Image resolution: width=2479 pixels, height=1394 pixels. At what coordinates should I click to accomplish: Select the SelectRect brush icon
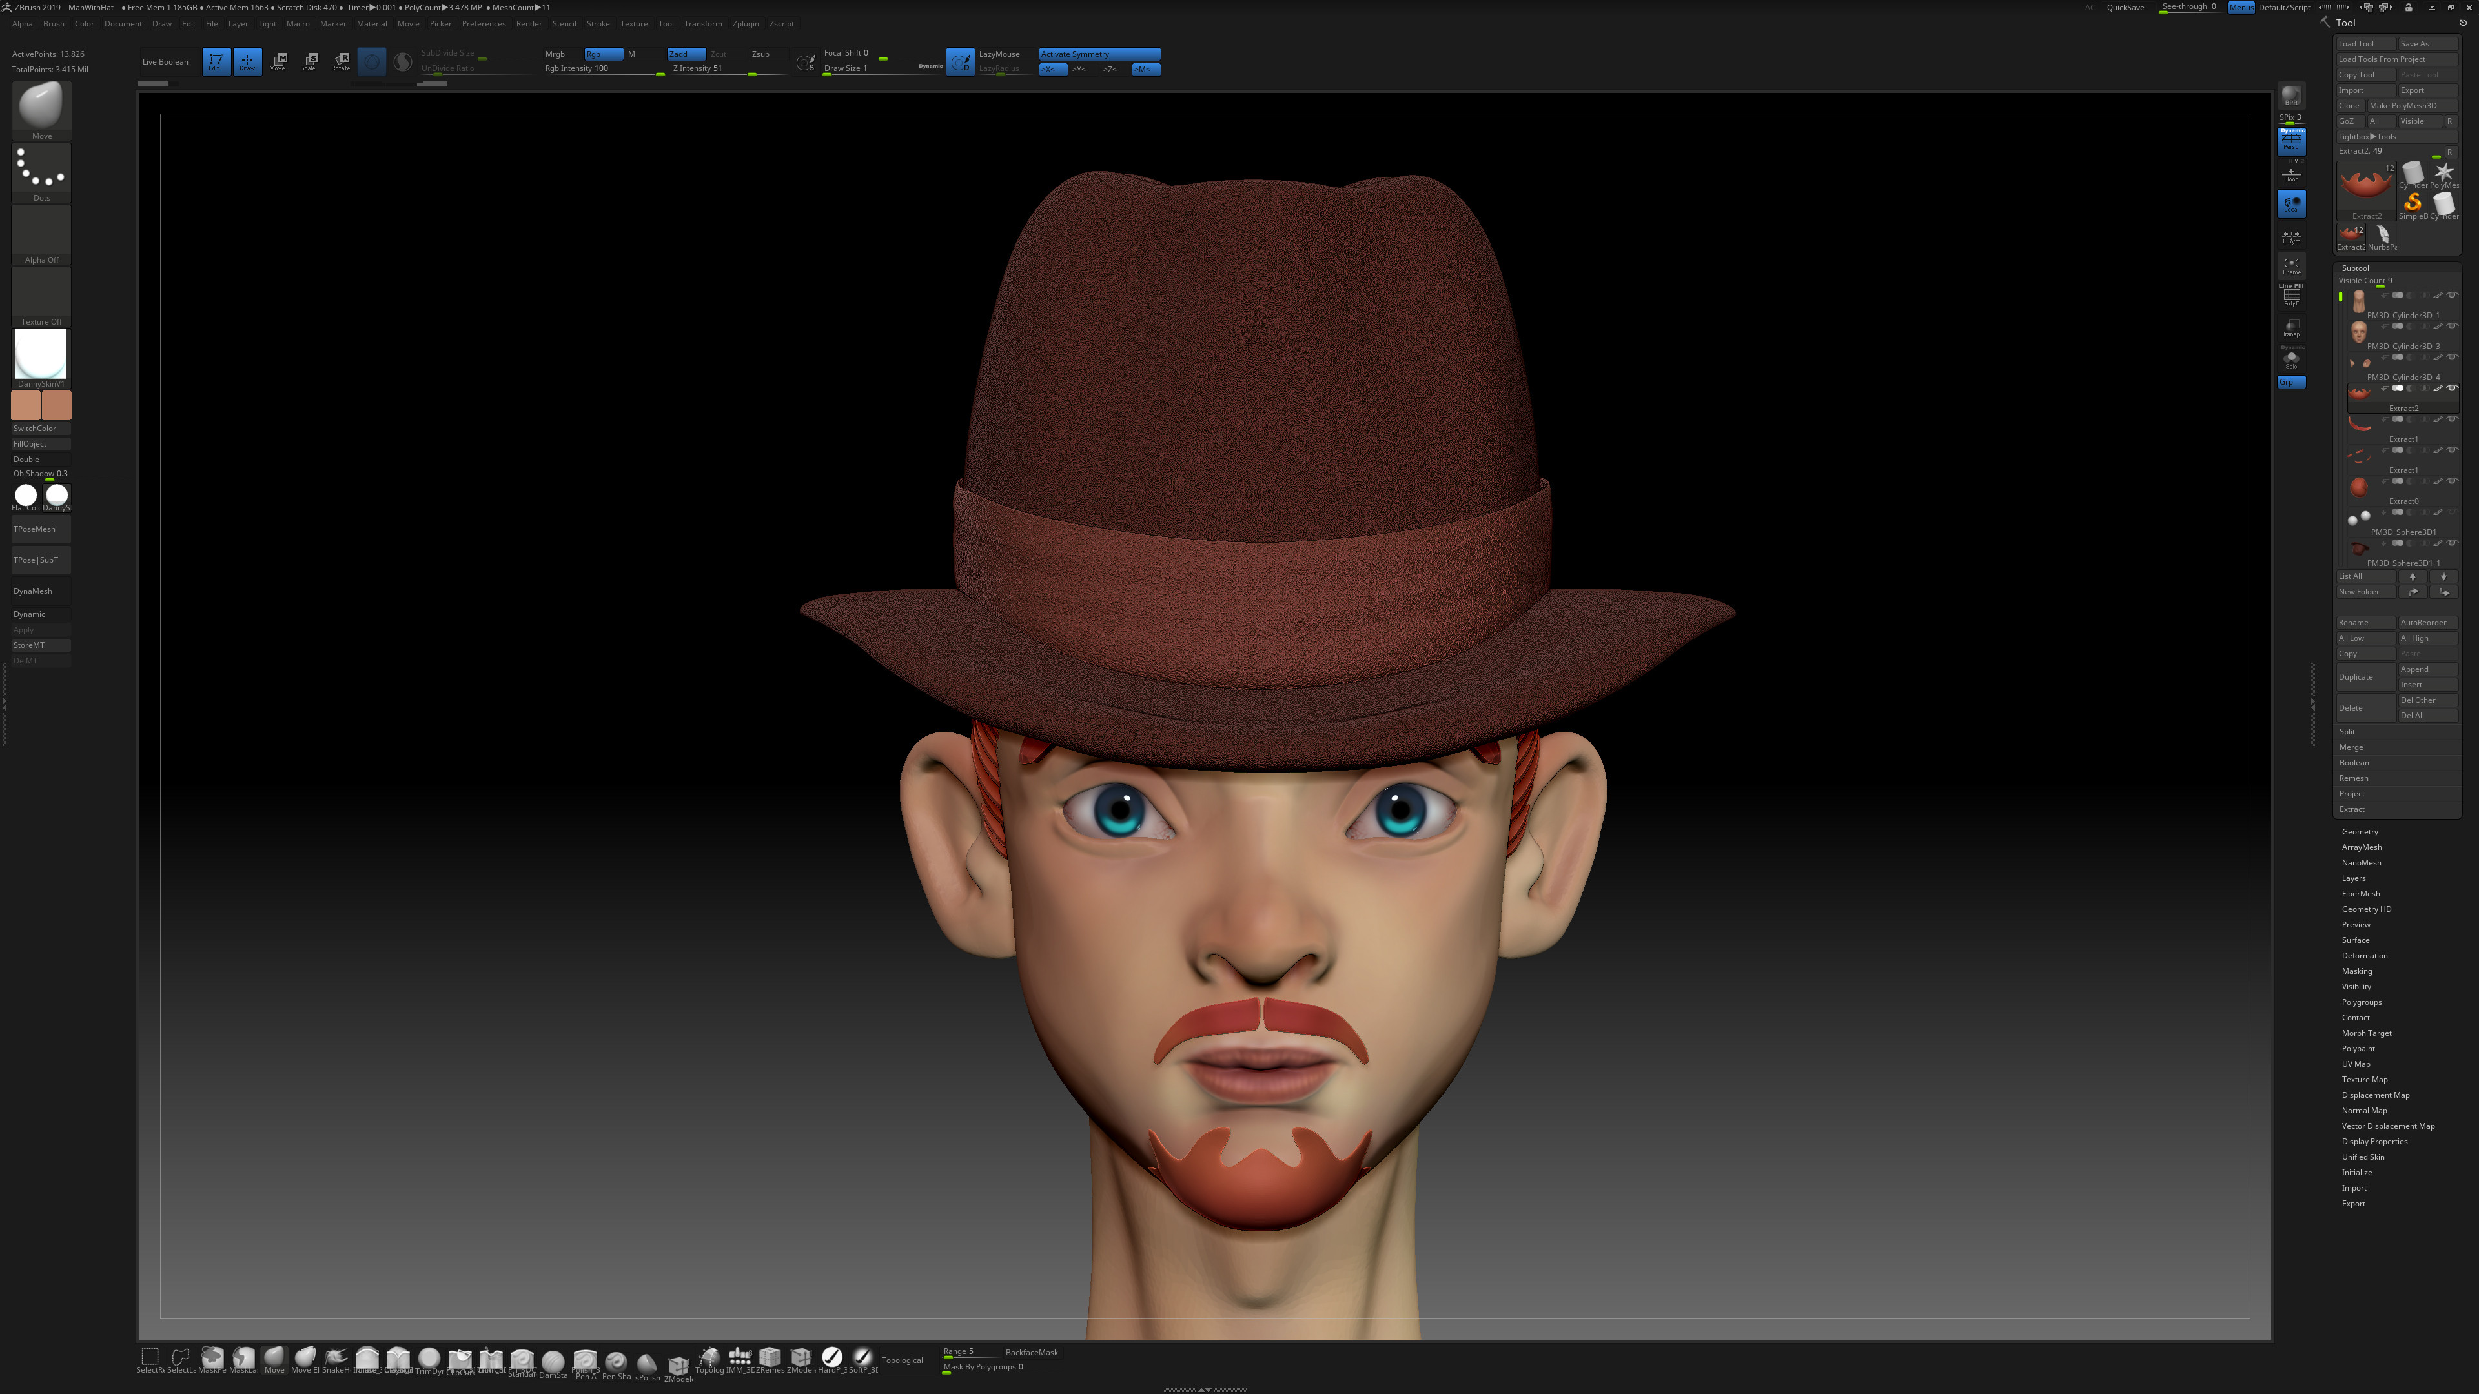[150, 1359]
